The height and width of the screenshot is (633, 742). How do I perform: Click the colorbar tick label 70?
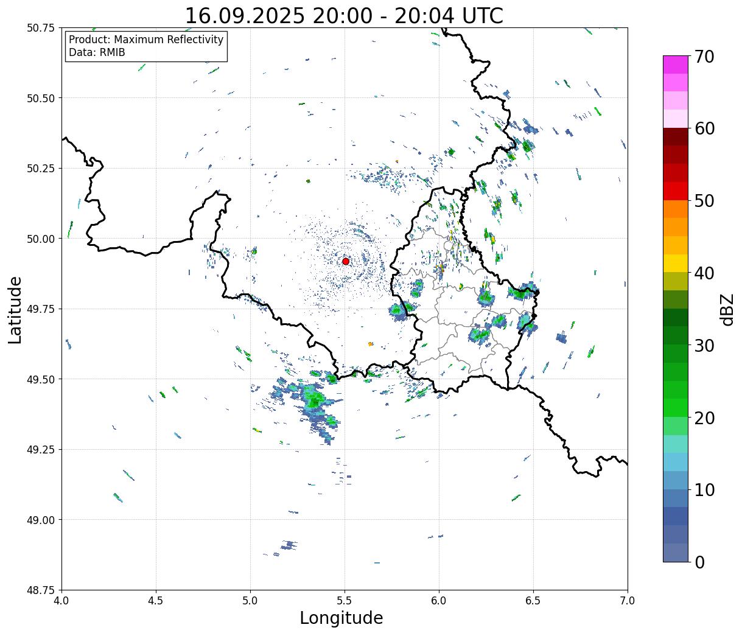(x=704, y=57)
